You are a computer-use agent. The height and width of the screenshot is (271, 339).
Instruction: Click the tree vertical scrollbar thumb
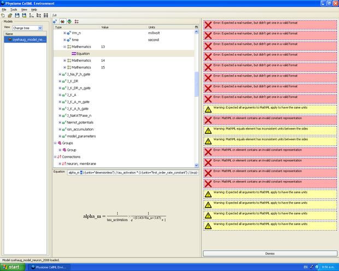click(196, 84)
